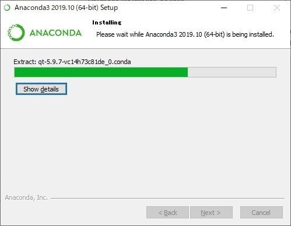Close the Anaconda3 Setup window

click(x=277, y=8)
